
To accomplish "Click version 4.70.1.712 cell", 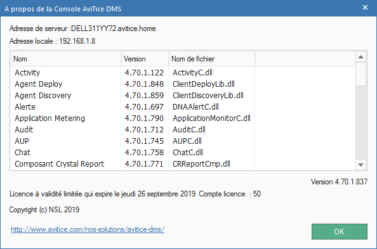I will [x=144, y=130].
